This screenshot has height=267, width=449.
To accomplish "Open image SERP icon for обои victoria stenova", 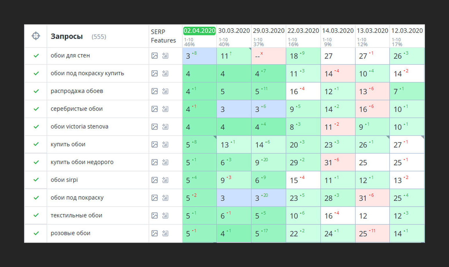I will point(155,127).
